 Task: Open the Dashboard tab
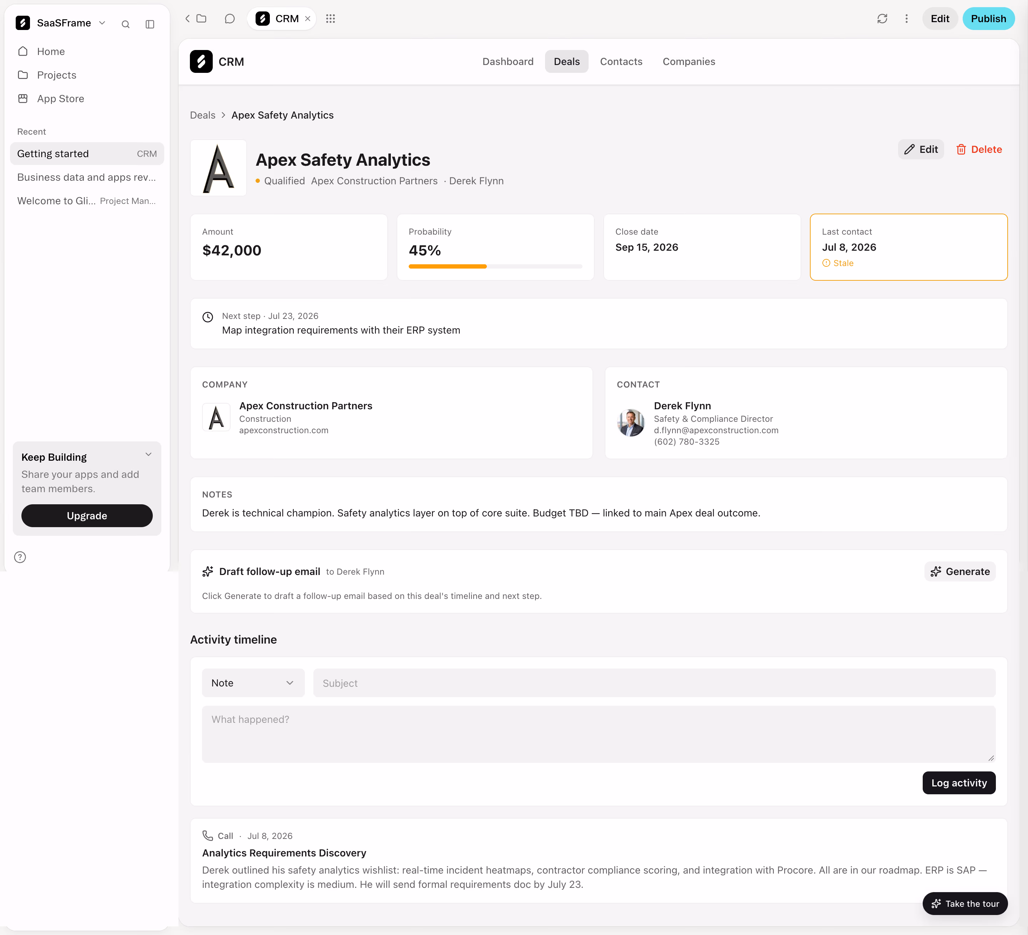(508, 62)
